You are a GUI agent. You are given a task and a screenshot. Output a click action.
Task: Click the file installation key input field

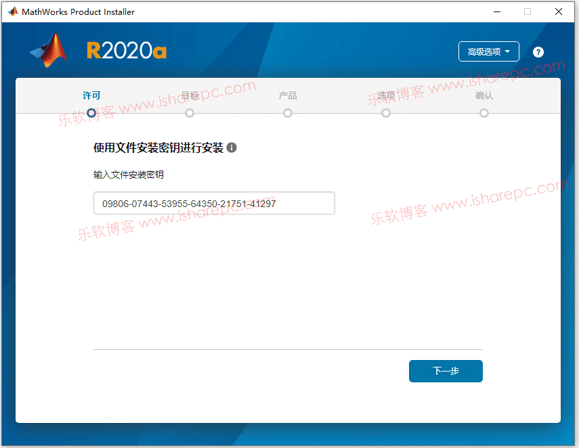(214, 203)
